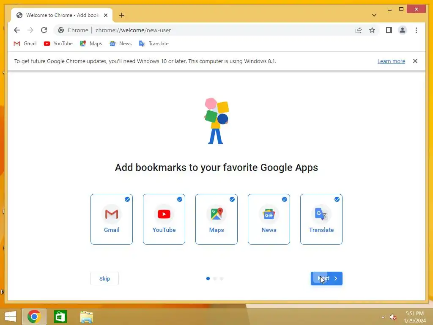This screenshot has width=433, height=325.
Task: Uncheck the Maps card checkmark
Action: coord(232,199)
